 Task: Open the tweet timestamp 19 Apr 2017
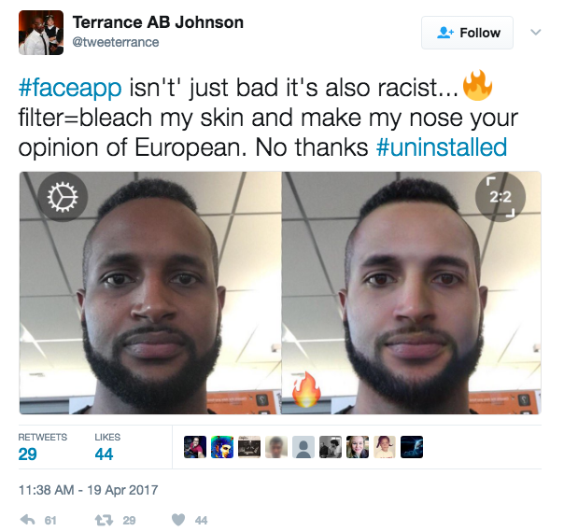coord(88,490)
